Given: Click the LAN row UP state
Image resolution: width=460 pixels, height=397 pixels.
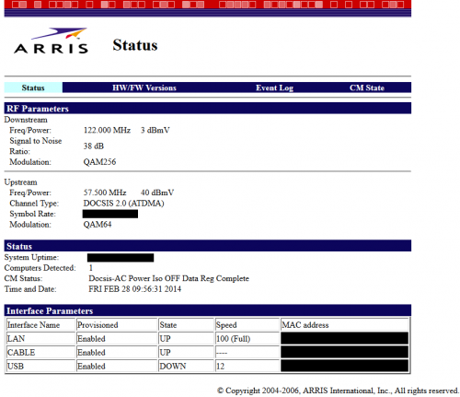Looking at the screenshot, I should coord(186,338).
